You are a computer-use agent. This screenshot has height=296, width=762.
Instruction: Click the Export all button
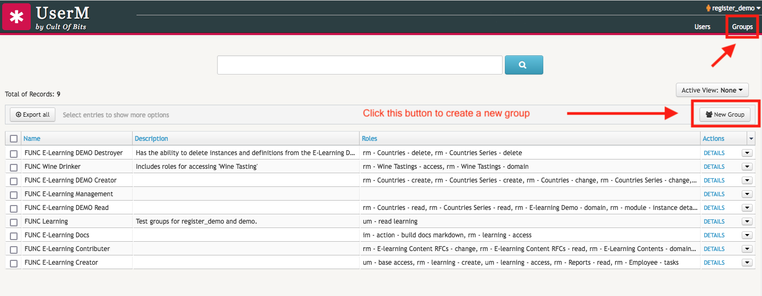coord(32,115)
